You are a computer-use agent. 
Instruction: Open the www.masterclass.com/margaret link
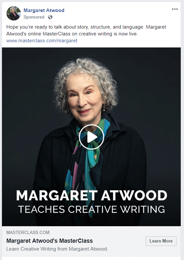tap(42, 41)
